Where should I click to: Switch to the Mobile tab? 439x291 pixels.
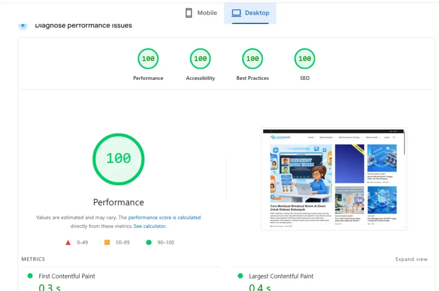tap(201, 13)
